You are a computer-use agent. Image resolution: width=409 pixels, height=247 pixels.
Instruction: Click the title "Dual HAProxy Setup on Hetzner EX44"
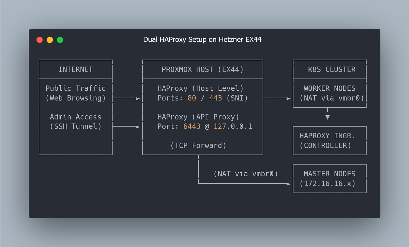[202, 40]
